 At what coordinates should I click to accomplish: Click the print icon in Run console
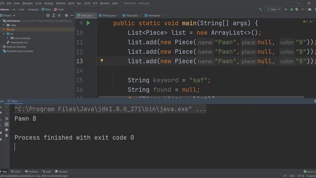[6, 130]
